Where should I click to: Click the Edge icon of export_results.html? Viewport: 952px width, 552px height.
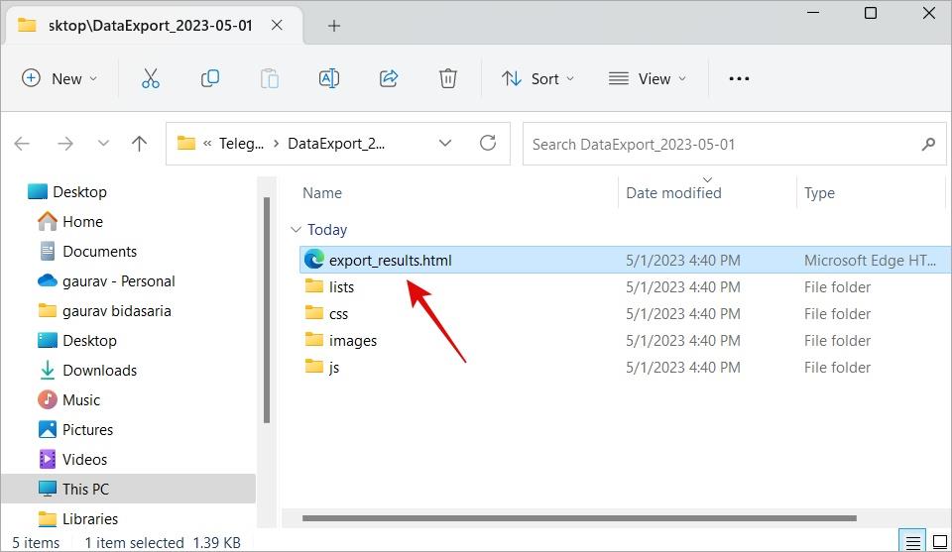314,260
